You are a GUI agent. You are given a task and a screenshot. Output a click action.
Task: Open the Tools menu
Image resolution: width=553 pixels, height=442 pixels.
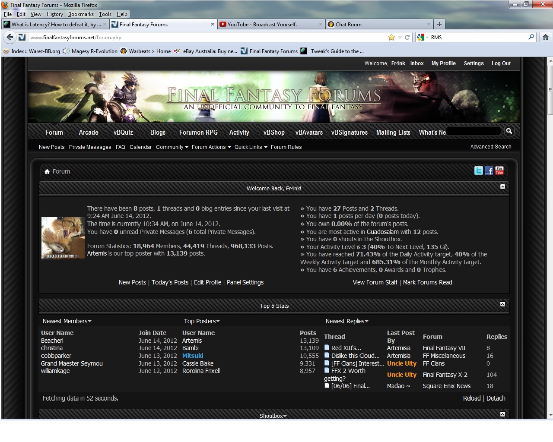click(x=105, y=14)
